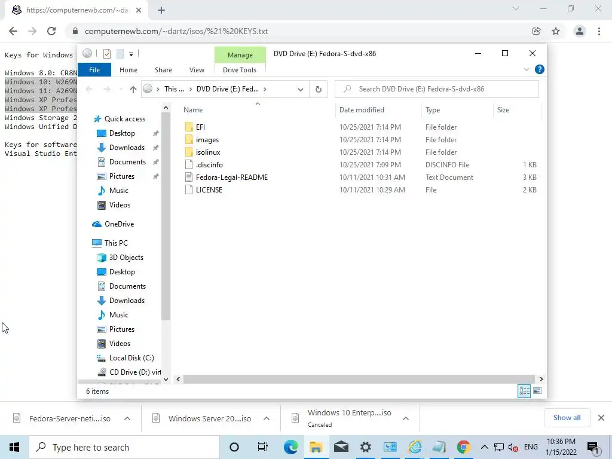Viewport: 612px width, 459px height.
Task: Open Task View from taskbar
Action: coord(263,447)
